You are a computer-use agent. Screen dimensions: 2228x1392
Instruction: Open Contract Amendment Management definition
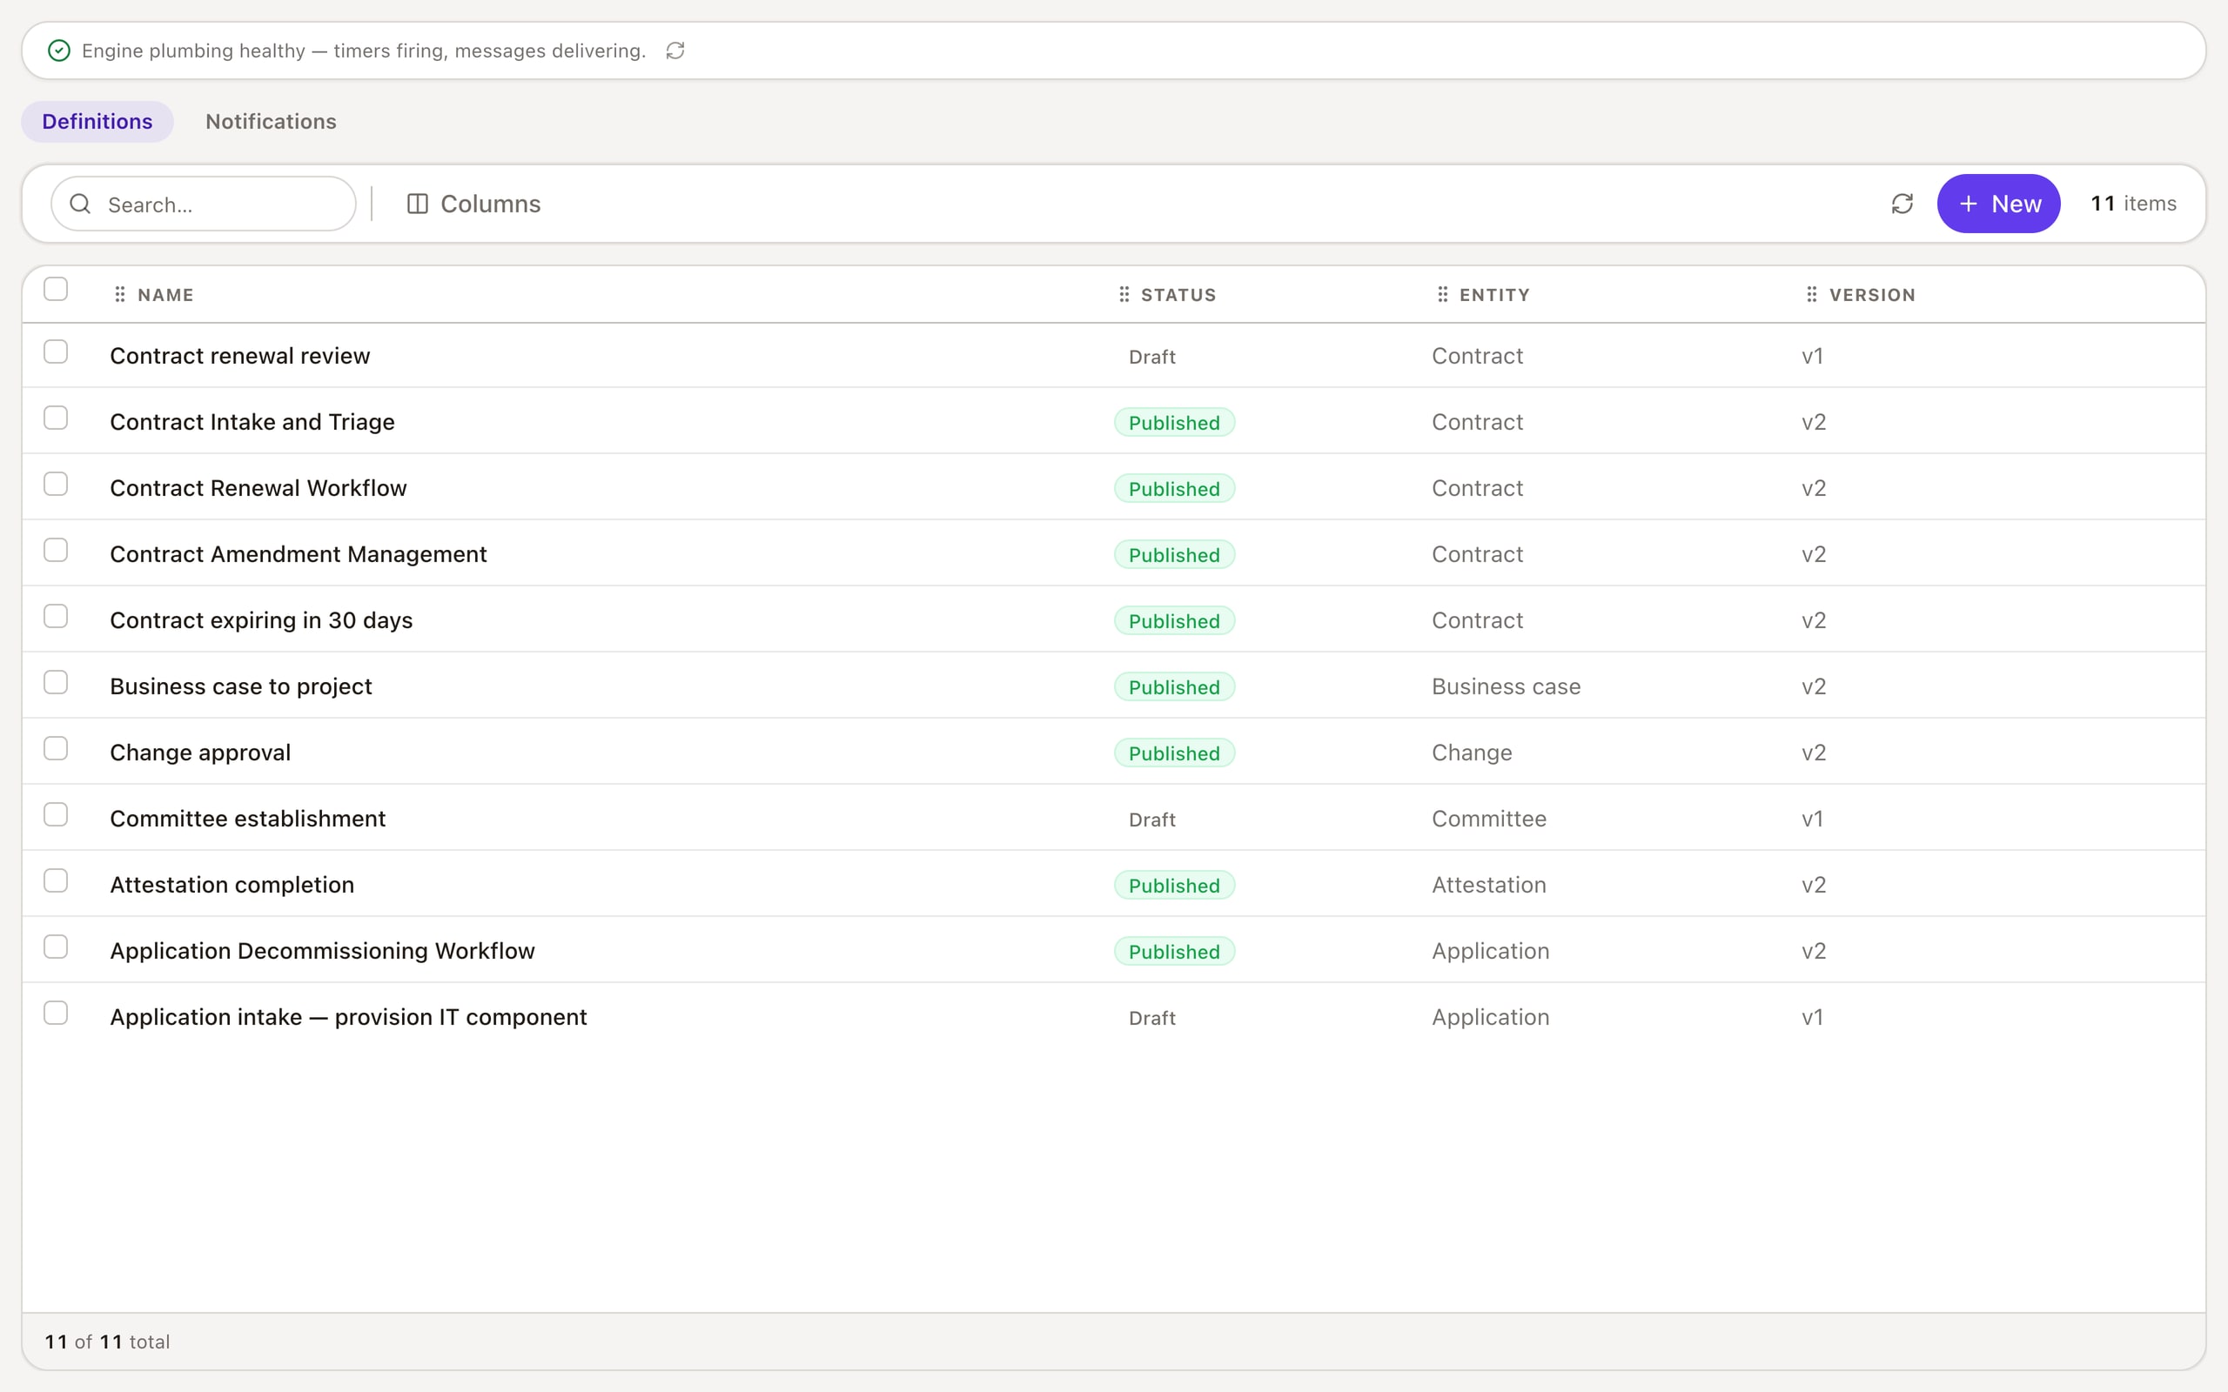[299, 554]
